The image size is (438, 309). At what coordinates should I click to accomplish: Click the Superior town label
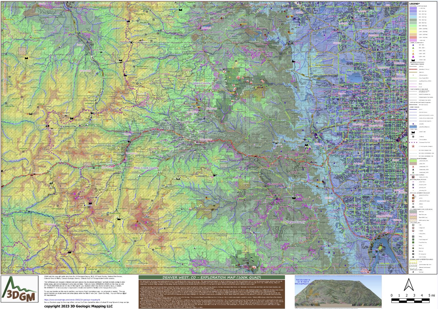point(338,43)
